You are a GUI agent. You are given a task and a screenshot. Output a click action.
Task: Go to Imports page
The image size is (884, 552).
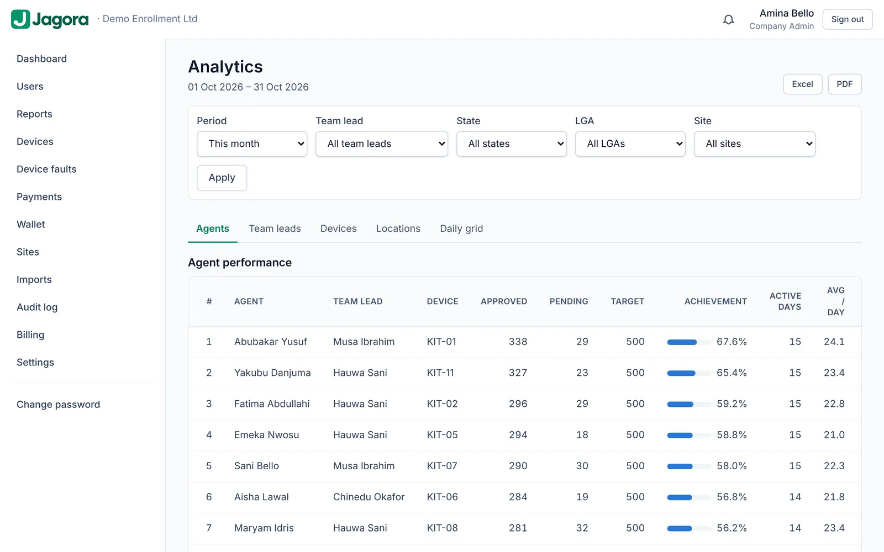pos(34,280)
